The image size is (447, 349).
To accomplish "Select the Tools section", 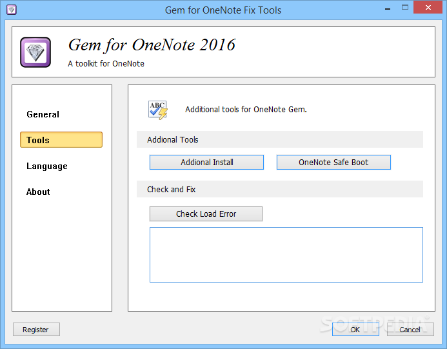I will click(x=61, y=140).
